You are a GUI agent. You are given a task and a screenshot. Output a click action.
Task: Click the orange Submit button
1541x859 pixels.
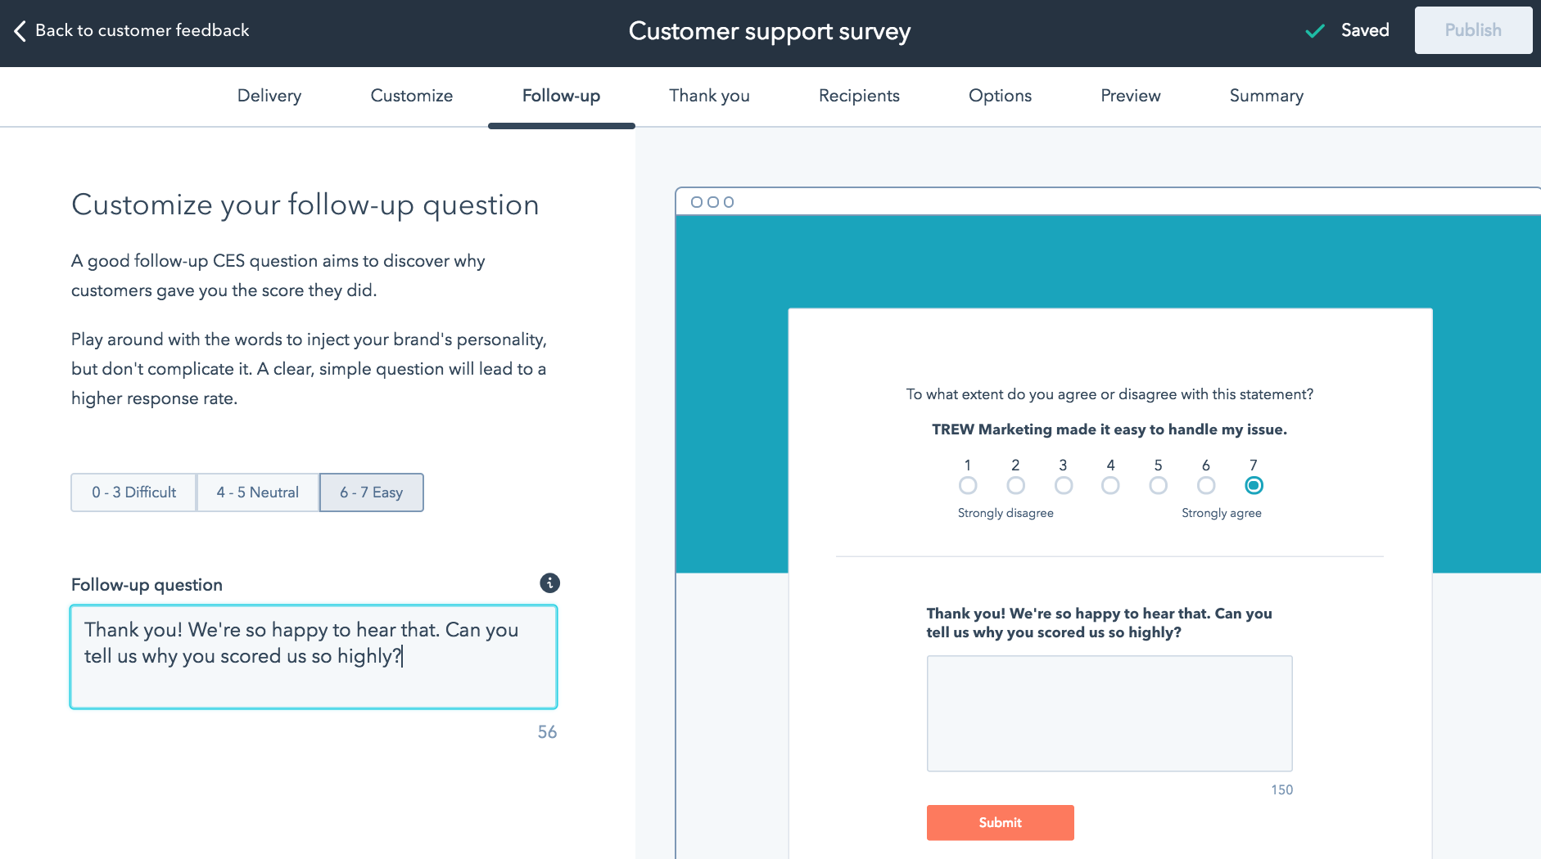coord(1000,822)
